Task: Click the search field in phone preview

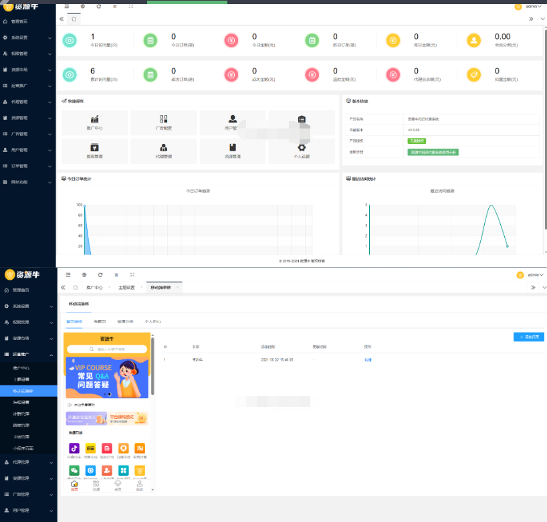Action: [x=107, y=349]
